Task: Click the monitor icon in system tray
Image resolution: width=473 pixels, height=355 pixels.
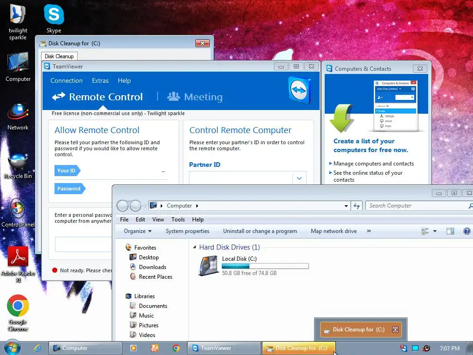Action: point(415,348)
